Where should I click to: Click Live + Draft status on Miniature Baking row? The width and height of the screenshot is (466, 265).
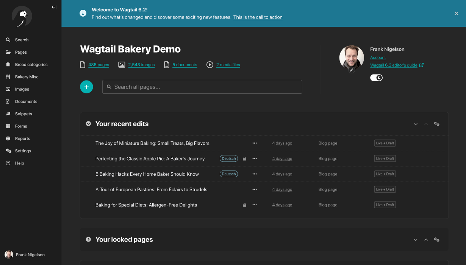(x=385, y=143)
